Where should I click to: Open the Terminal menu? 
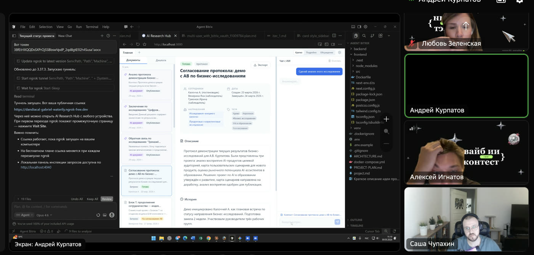tap(92, 27)
